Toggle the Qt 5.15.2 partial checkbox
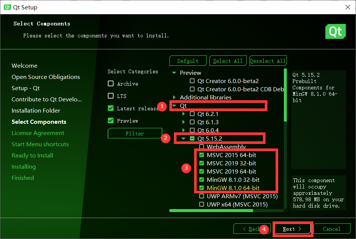 point(192,138)
